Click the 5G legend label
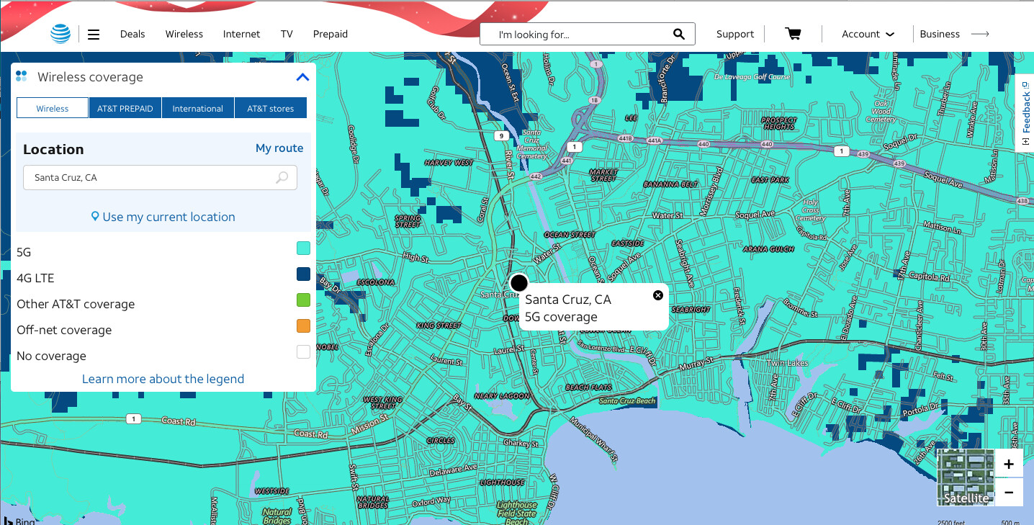The image size is (1034, 525). [x=24, y=252]
